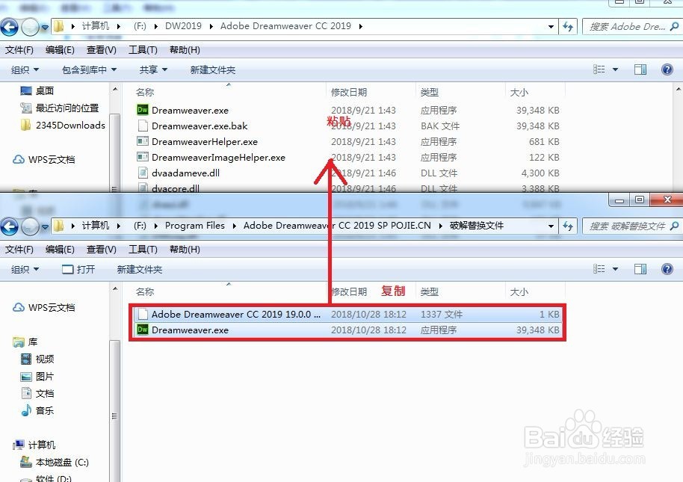The image size is (683, 482).
Task: Refresh the upper window address bar
Action: (x=568, y=27)
